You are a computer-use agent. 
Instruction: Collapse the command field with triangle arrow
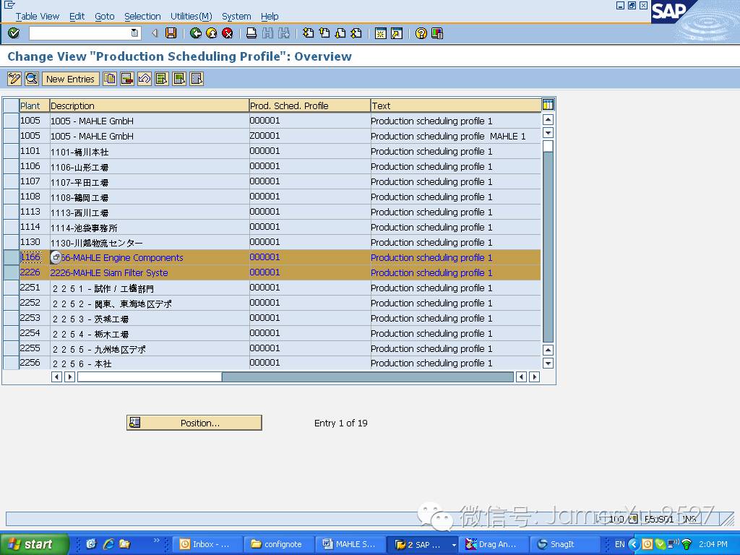[155, 33]
